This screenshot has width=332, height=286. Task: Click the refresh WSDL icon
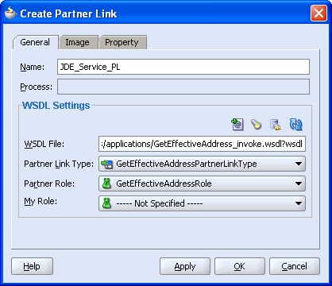click(x=295, y=124)
